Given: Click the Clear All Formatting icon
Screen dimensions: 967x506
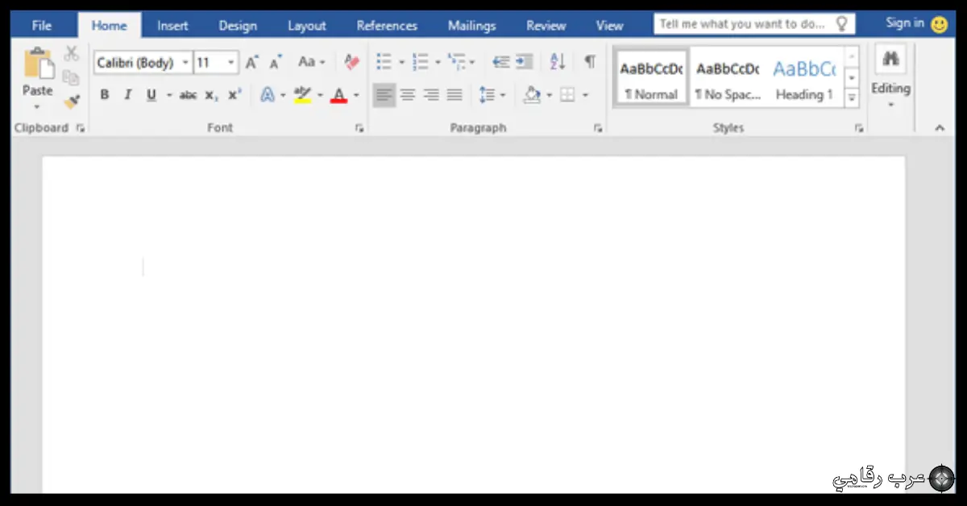Looking at the screenshot, I should (351, 62).
